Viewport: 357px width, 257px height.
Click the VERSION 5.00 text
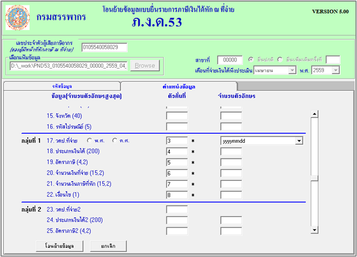[330, 11]
